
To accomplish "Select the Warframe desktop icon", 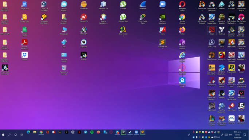I will (232, 120).
